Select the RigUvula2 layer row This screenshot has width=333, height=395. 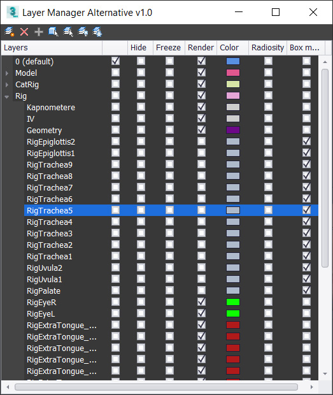click(171, 268)
